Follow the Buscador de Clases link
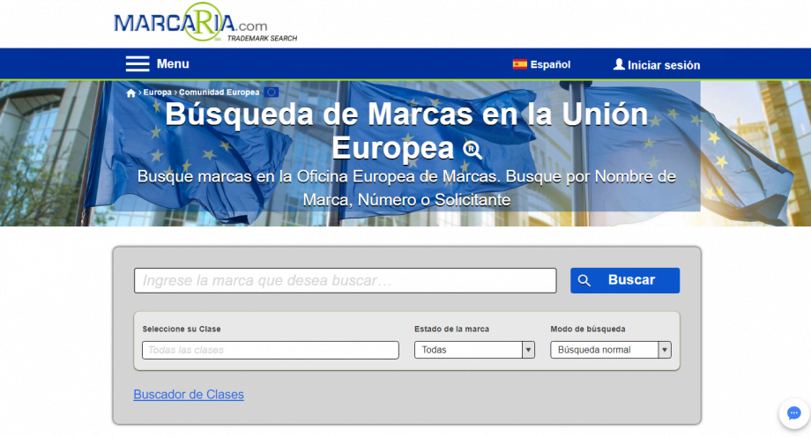Screen dimensions: 811x437 tap(189, 394)
